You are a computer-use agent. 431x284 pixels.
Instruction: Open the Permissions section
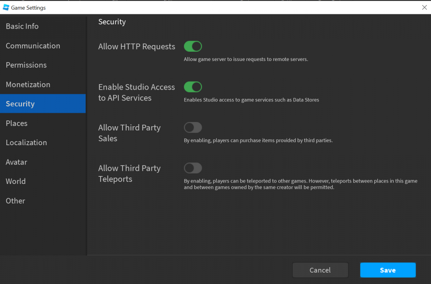point(43,65)
